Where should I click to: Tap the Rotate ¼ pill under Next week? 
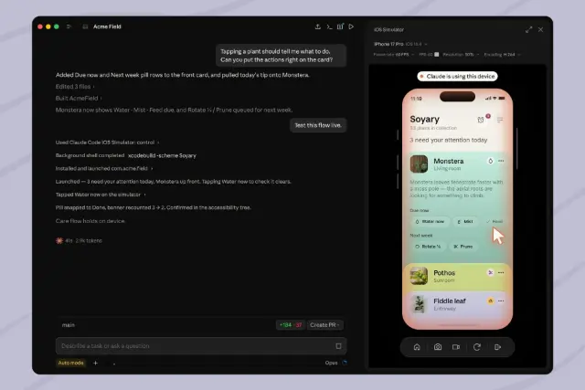(x=428, y=247)
